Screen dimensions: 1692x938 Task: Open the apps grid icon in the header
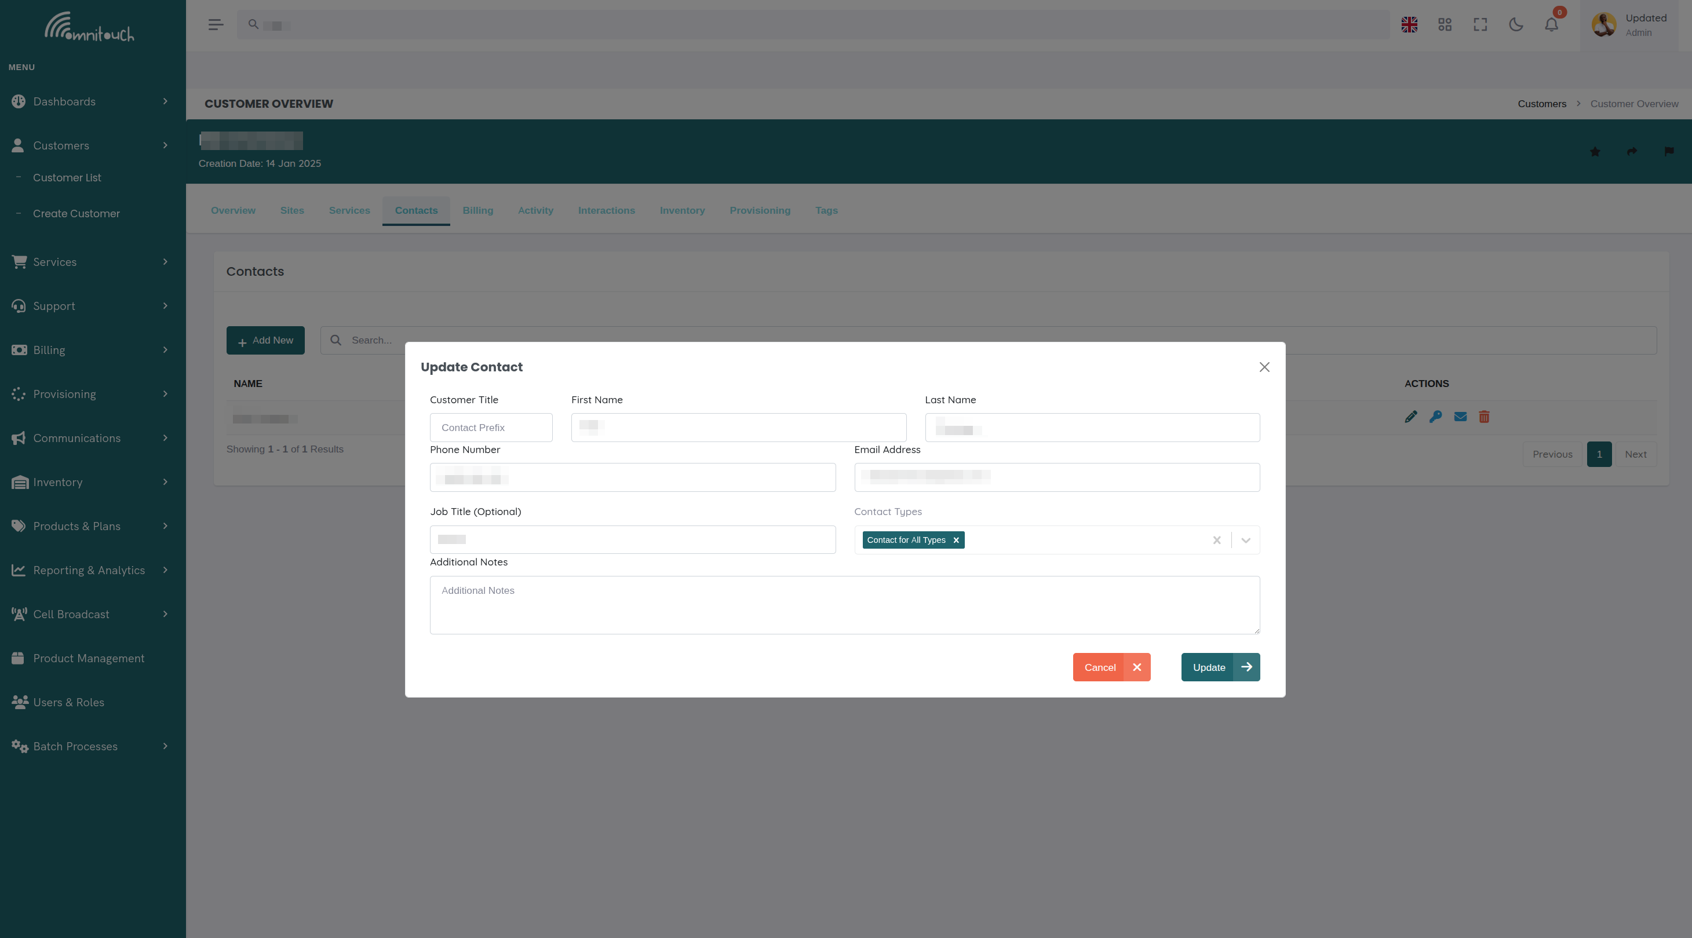[1445, 24]
